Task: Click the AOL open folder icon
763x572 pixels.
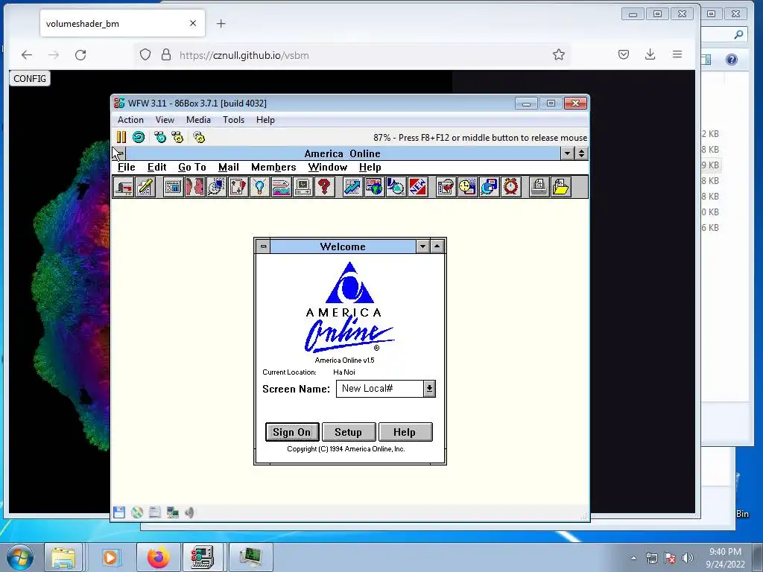Action: coord(560,187)
